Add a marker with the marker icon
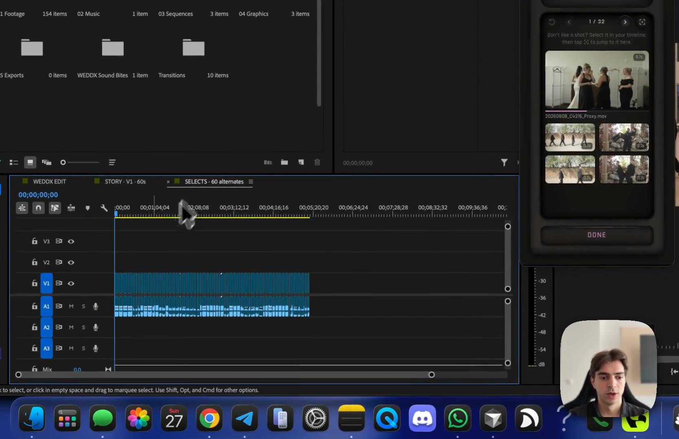Image resolution: width=679 pixels, height=439 pixels. click(88, 208)
